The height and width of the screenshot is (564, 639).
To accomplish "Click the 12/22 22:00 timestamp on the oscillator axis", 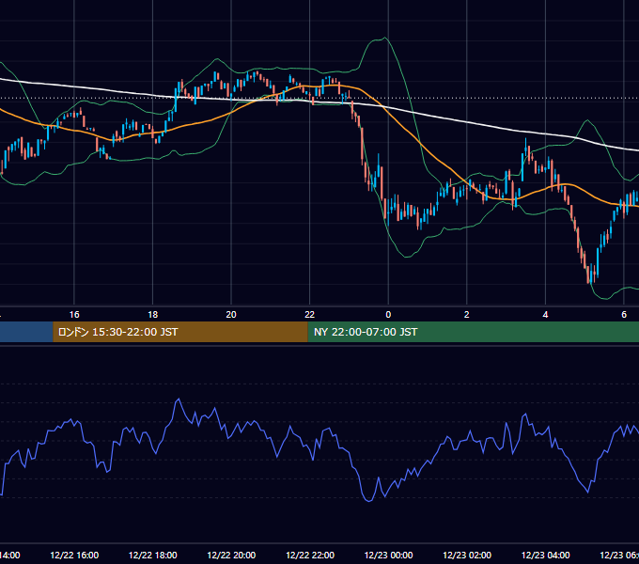I will pos(310,555).
